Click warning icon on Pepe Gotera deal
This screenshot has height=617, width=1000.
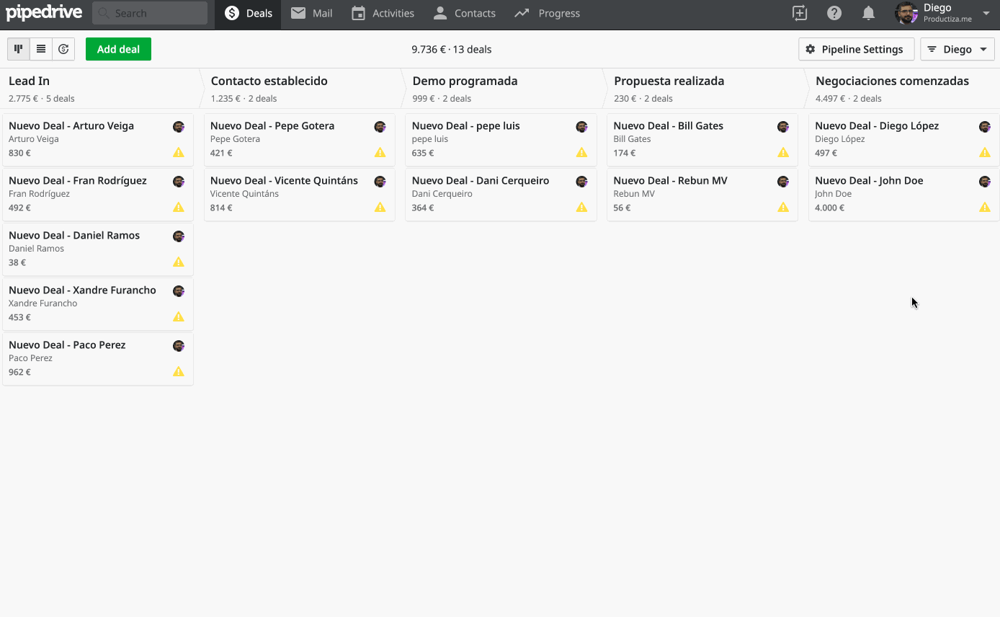[x=380, y=153]
